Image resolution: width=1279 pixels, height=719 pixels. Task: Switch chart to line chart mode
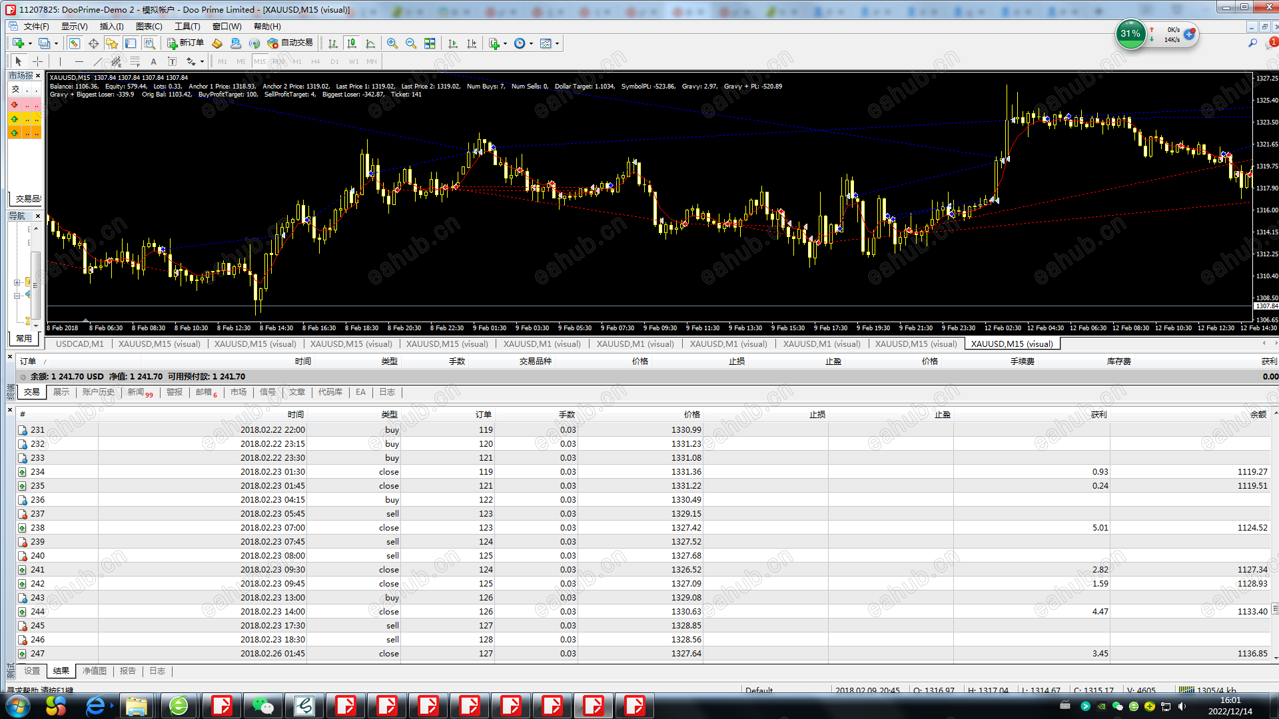(370, 43)
